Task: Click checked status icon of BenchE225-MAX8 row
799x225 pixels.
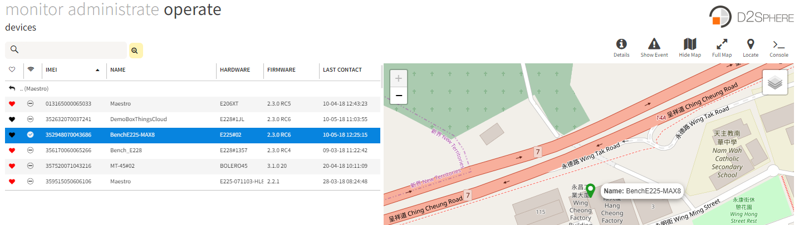Action: click(x=31, y=135)
